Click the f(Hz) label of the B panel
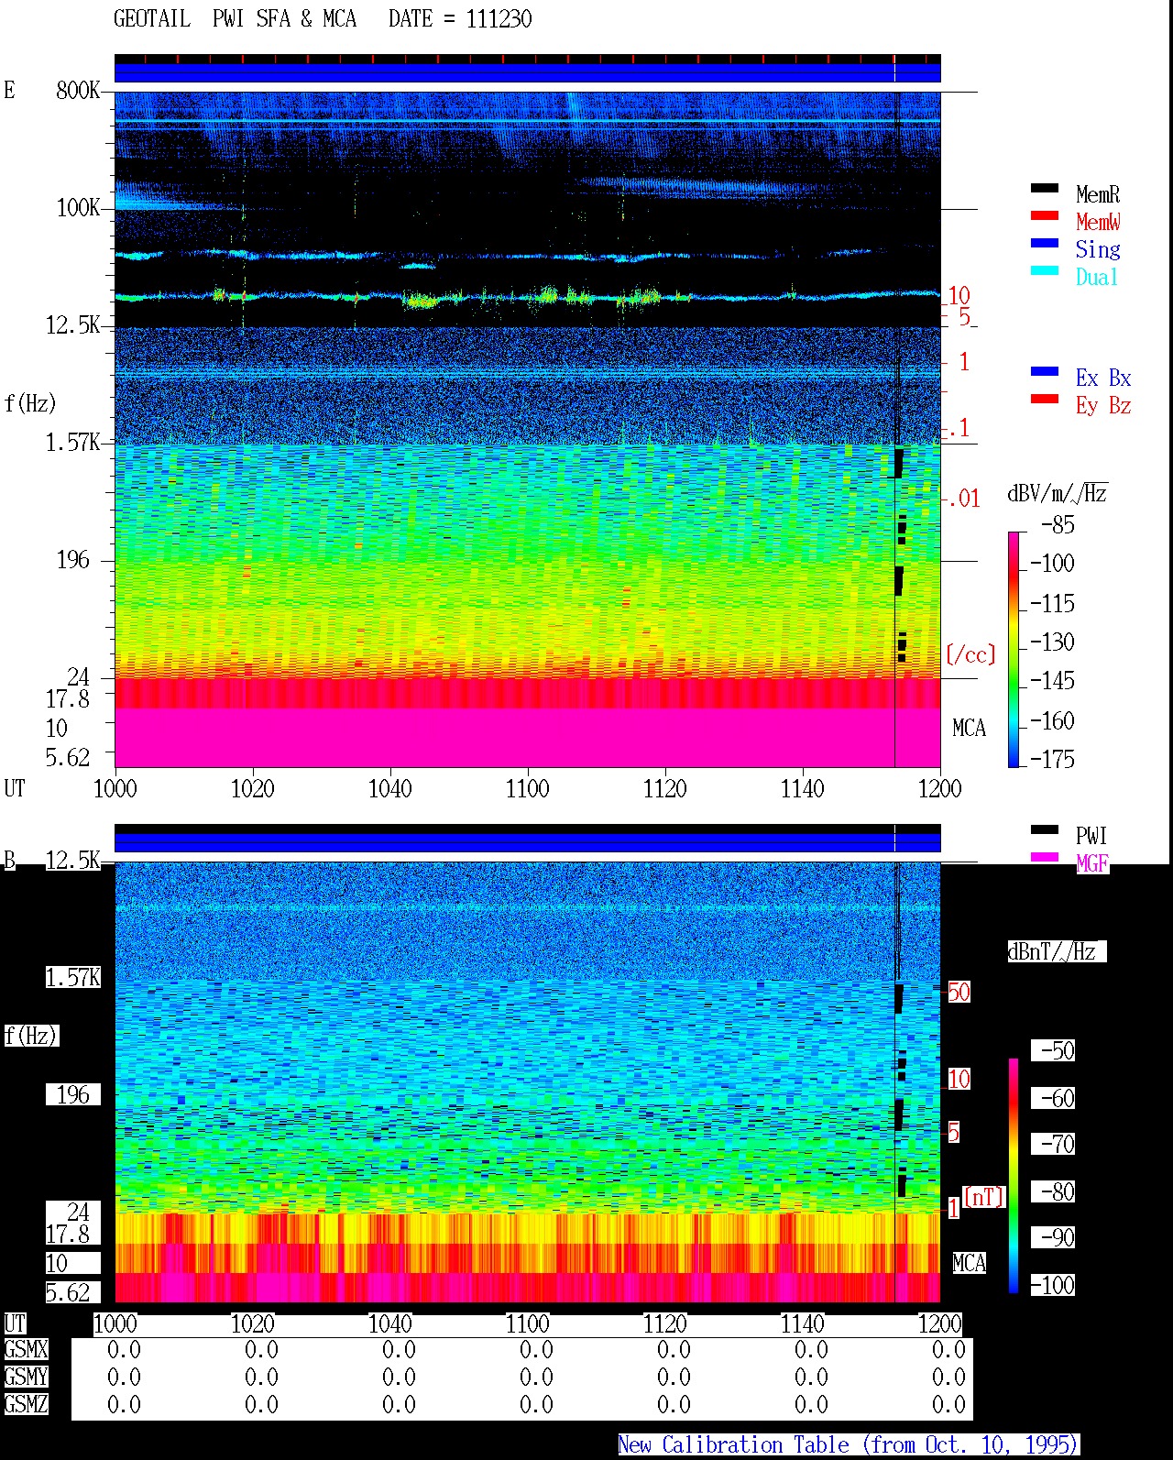Screen dimensions: 1173x1460 tap(31, 1036)
